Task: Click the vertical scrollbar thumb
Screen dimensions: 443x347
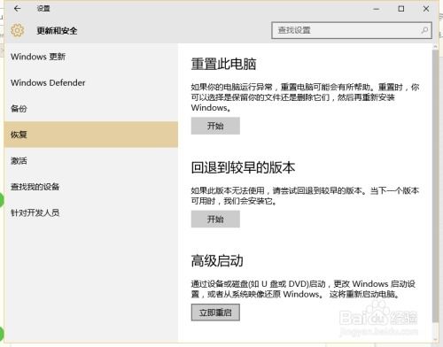Action: [435, 186]
